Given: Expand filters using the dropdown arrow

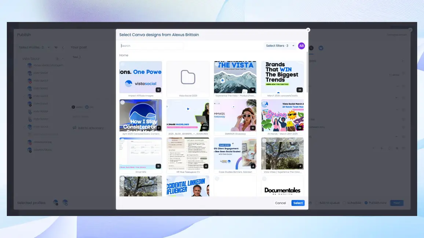Looking at the screenshot, I should tap(293, 46).
